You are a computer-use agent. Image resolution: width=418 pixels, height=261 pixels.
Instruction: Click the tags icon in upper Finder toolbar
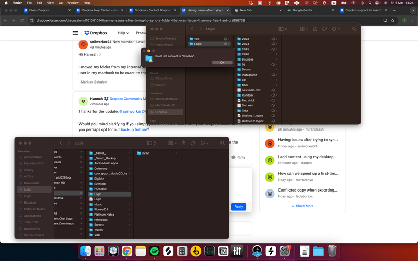pos(324,29)
